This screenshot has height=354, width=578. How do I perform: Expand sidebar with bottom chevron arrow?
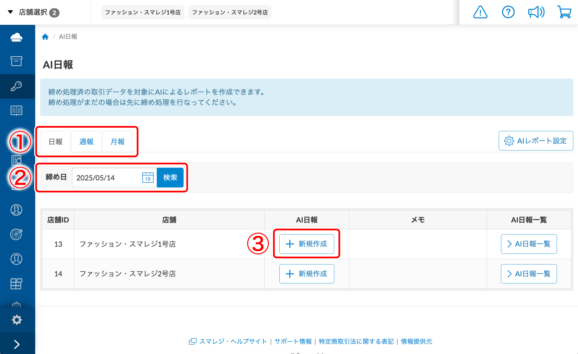click(16, 344)
